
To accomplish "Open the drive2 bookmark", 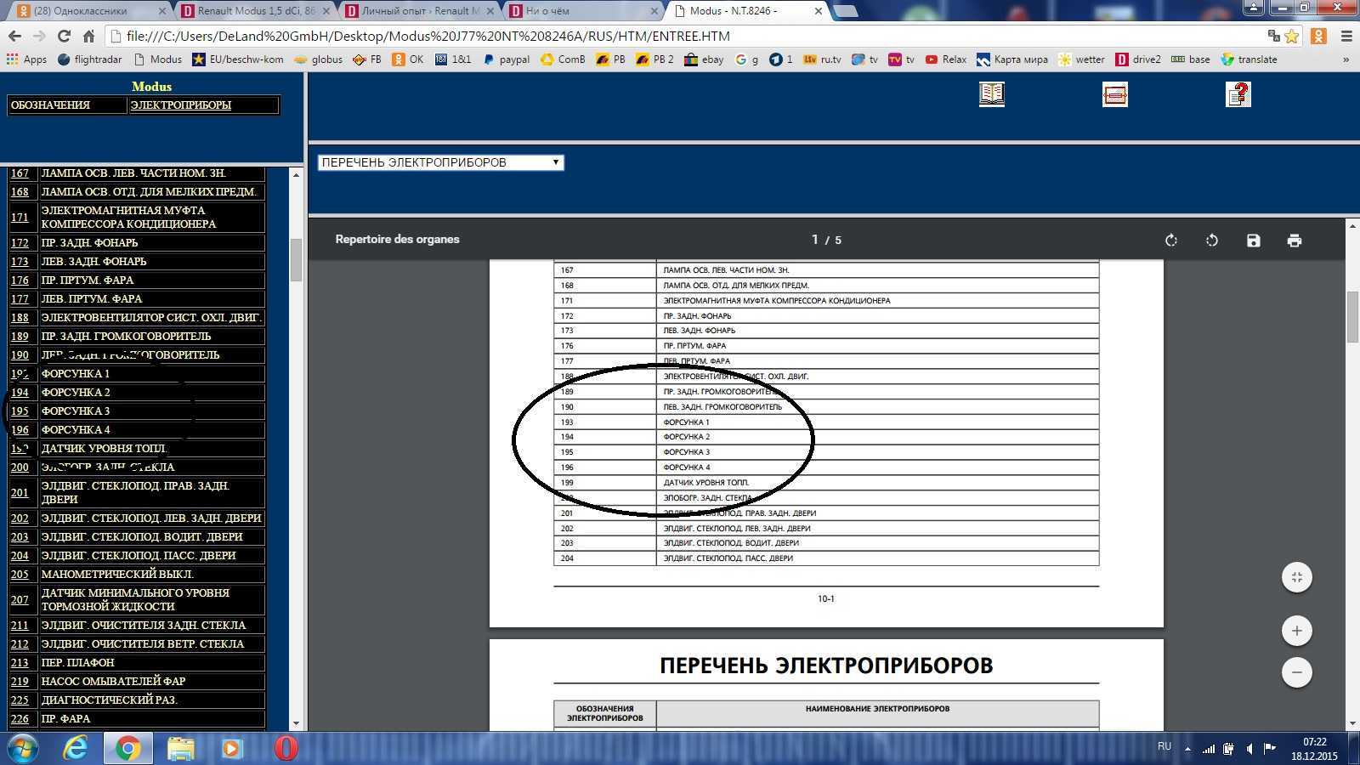I will pyautogui.click(x=1137, y=59).
